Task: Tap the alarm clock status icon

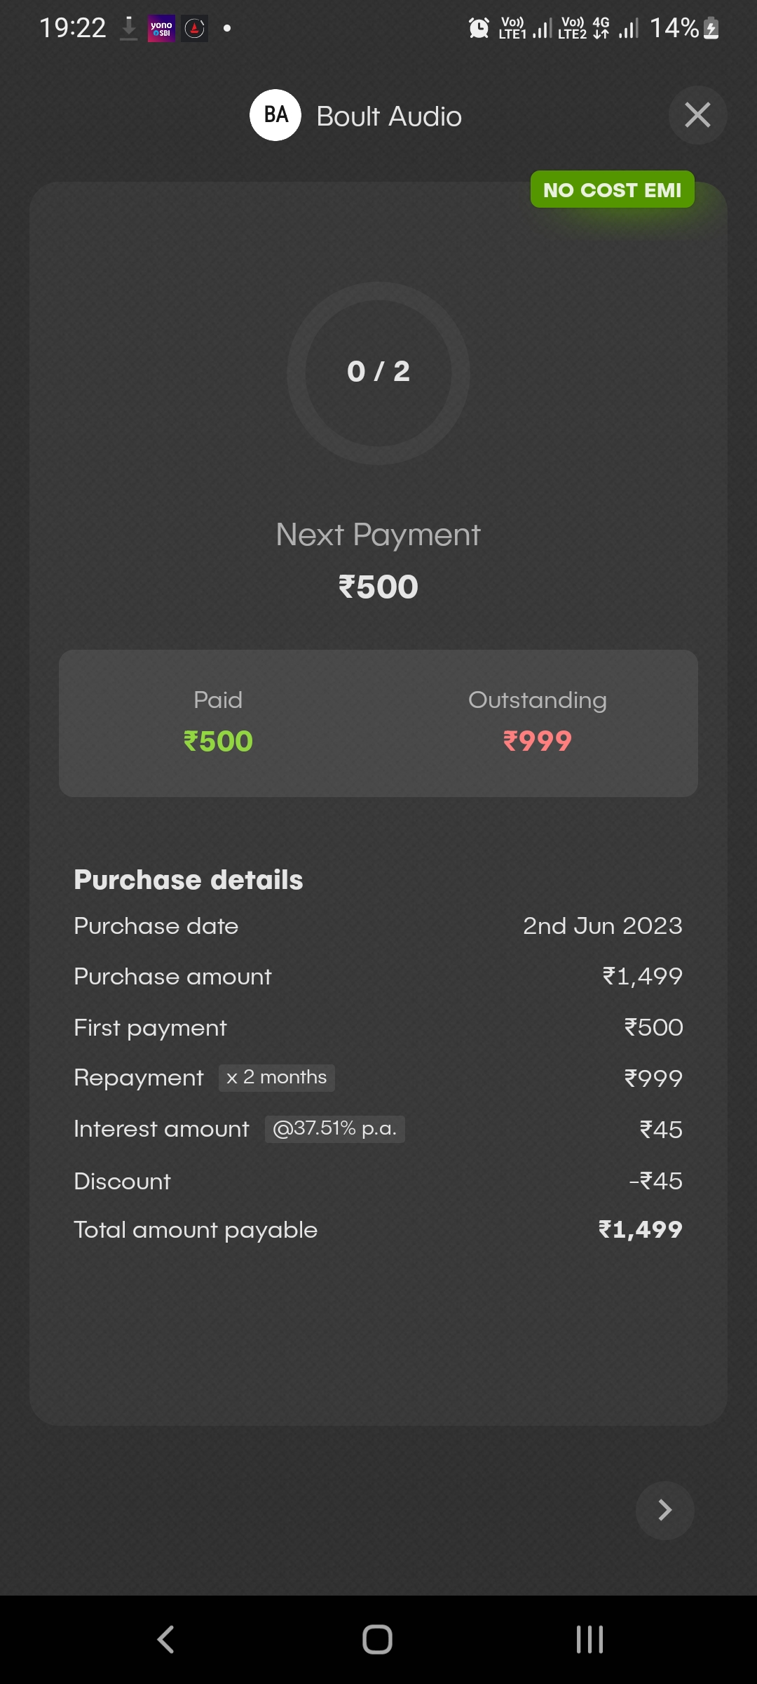Action: [479, 28]
